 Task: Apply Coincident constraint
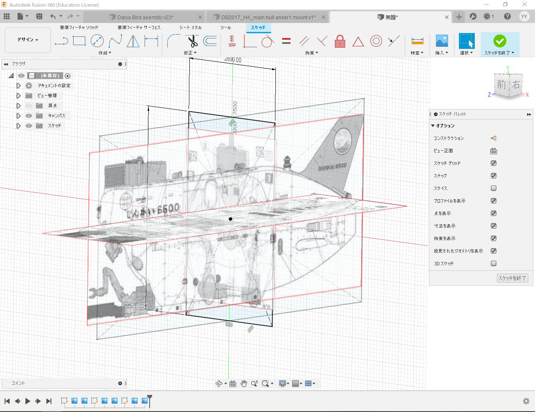click(250, 41)
